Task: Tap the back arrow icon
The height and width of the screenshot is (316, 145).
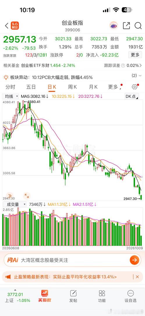Action: [x=7, y=26]
